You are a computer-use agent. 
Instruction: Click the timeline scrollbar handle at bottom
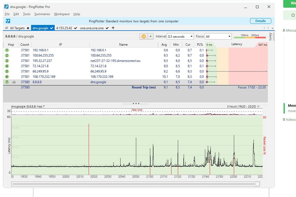click(x=257, y=184)
